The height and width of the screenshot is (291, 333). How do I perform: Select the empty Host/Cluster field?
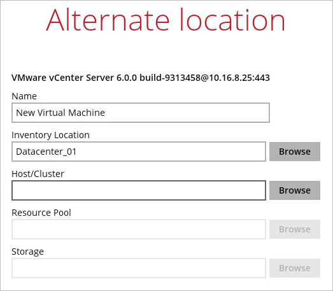[139, 190]
